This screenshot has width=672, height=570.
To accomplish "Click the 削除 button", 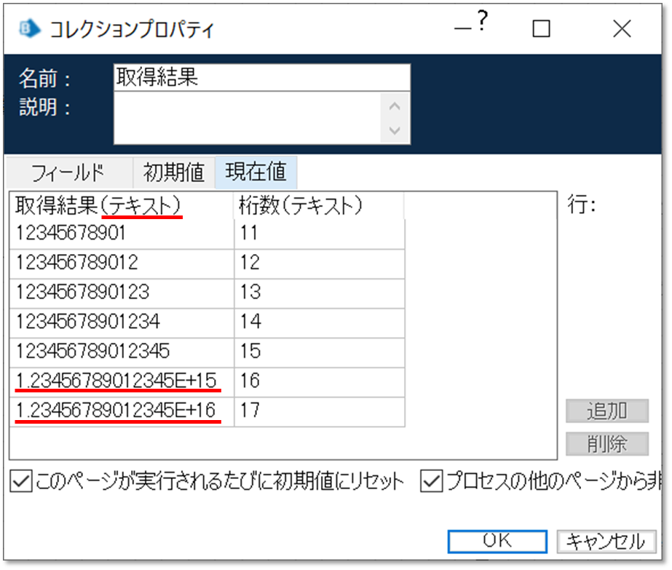I will [x=607, y=443].
